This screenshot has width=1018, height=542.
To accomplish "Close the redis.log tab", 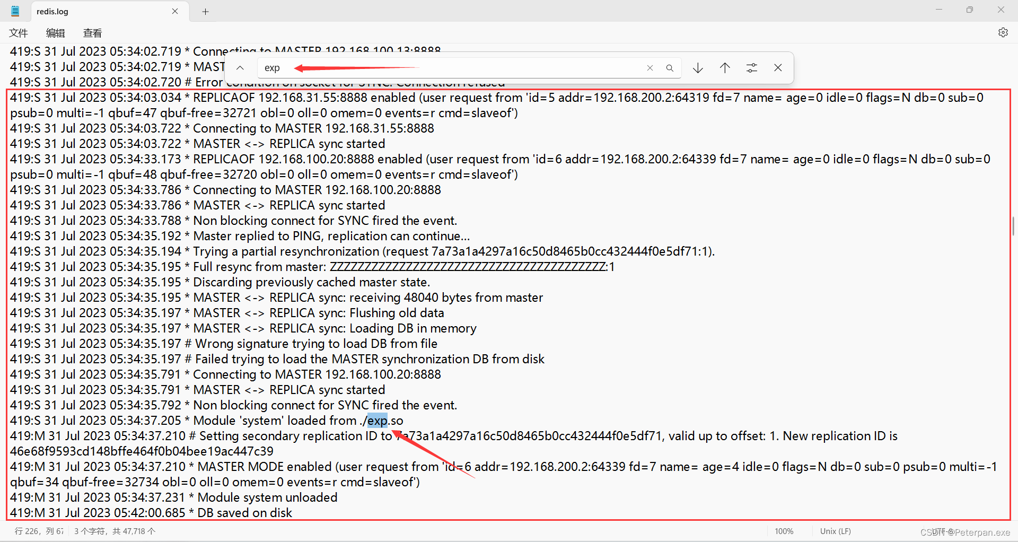I will 175,11.
